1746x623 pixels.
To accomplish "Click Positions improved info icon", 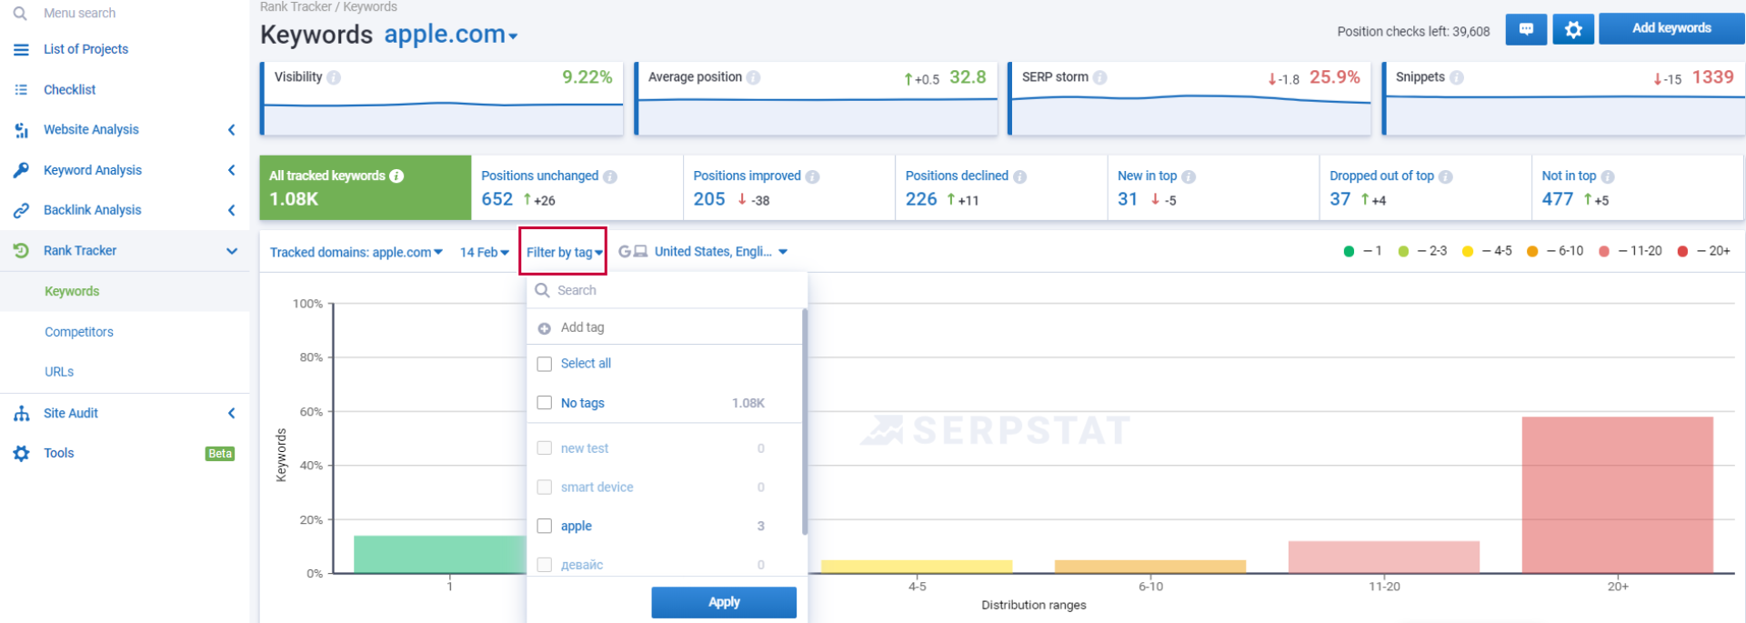I will pos(812,176).
